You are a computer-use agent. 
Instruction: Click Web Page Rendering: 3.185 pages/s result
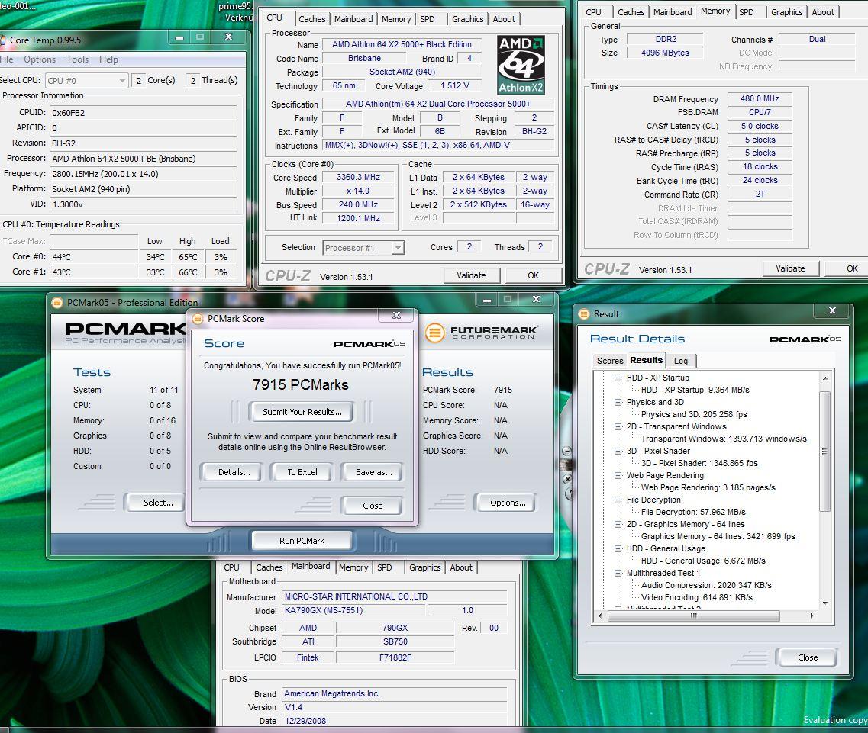[x=708, y=487]
